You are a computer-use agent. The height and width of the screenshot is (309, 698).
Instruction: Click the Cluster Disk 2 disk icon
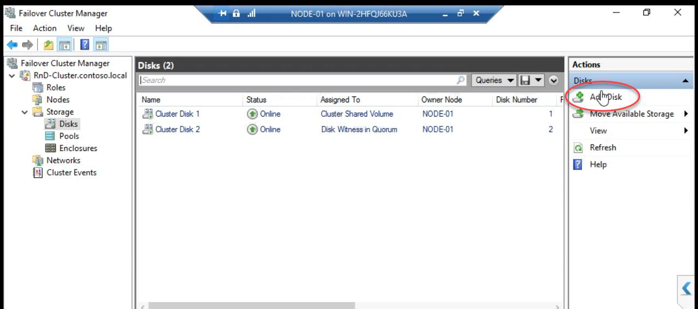pyautogui.click(x=147, y=129)
